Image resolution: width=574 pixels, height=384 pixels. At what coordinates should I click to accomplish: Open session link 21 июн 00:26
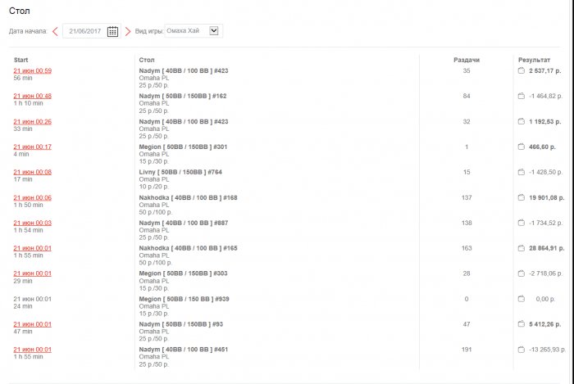tap(33, 121)
